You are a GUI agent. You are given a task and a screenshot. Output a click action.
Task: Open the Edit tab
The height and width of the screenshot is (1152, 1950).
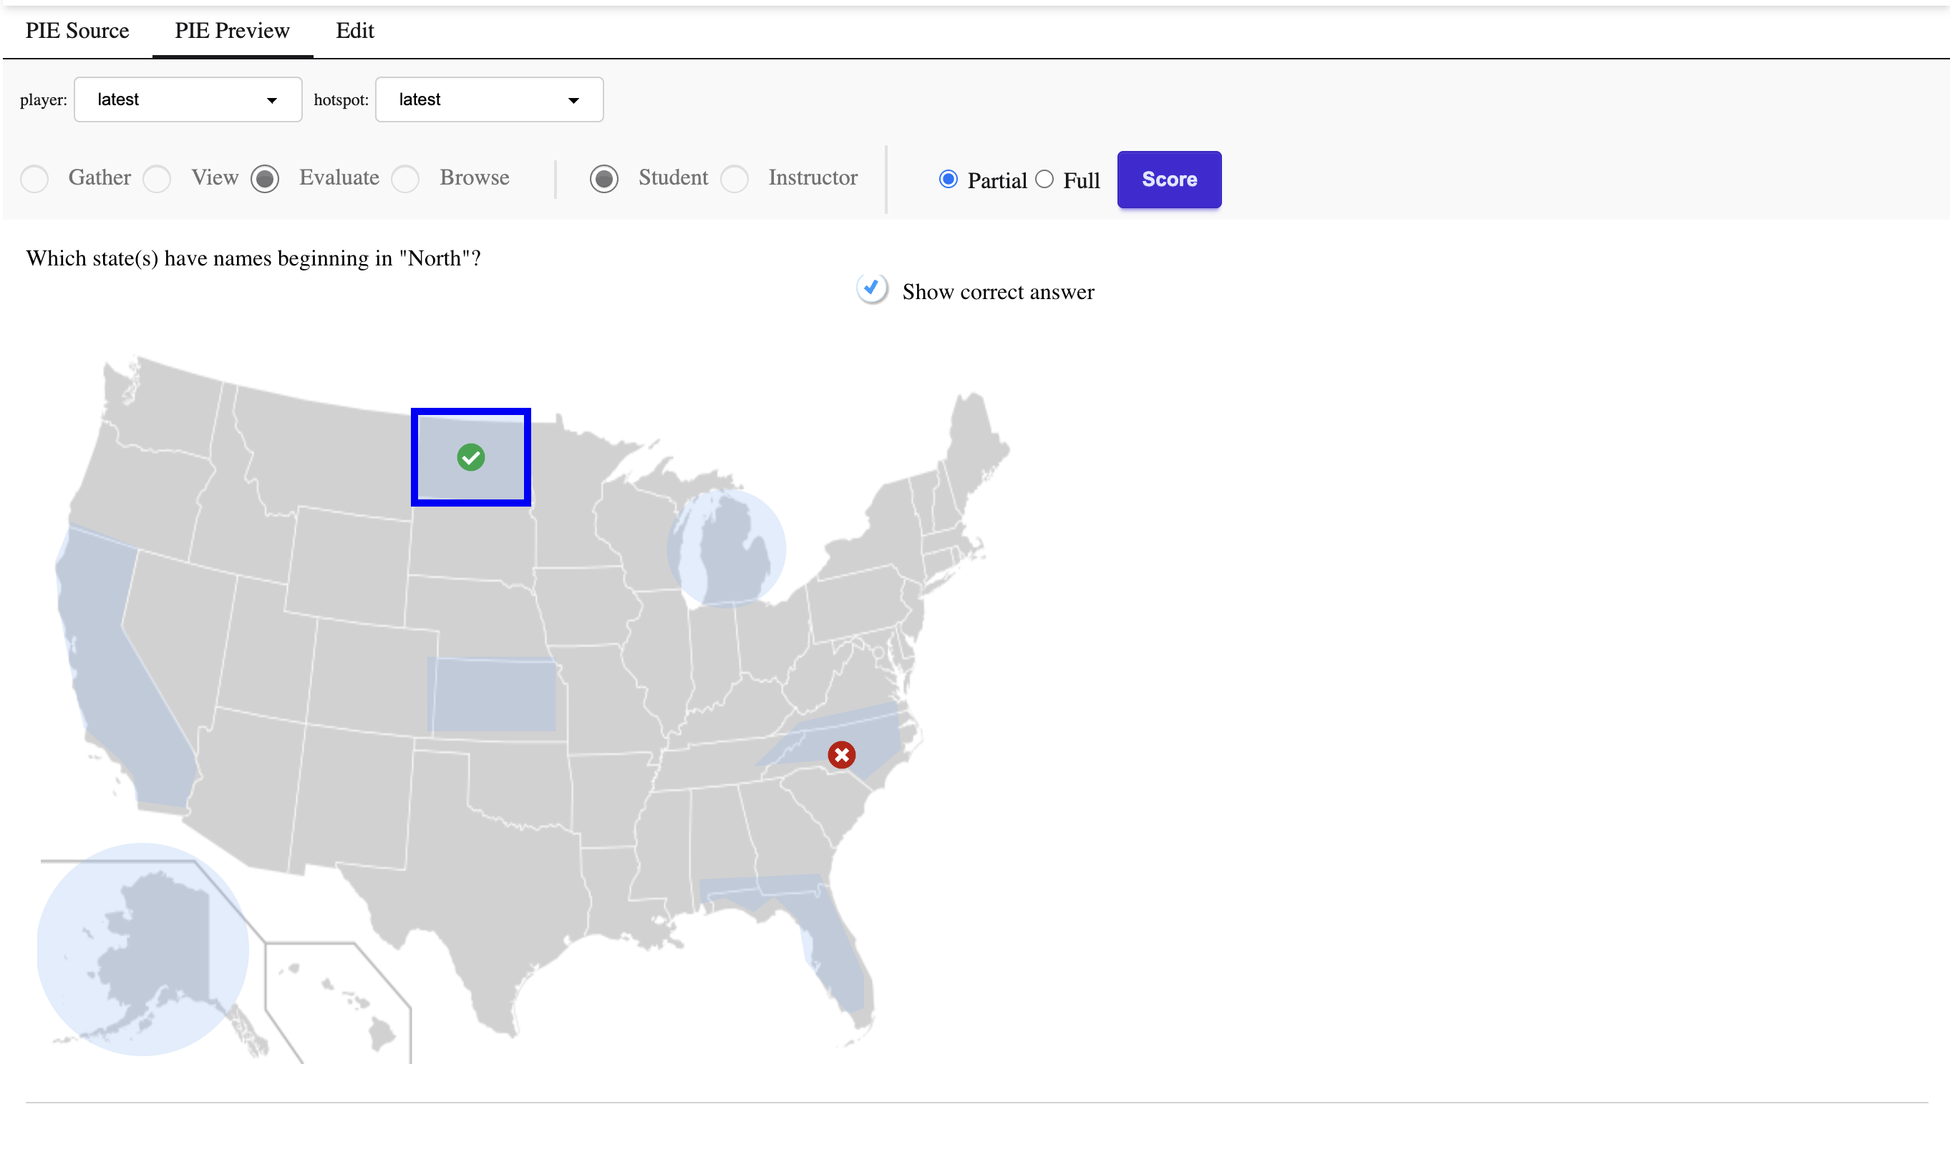coord(355,31)
